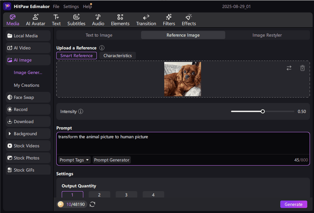Click inside the prompt text field
Image resolution: width=314 pixels, height=213 pixels.
(x=183, y=143)
